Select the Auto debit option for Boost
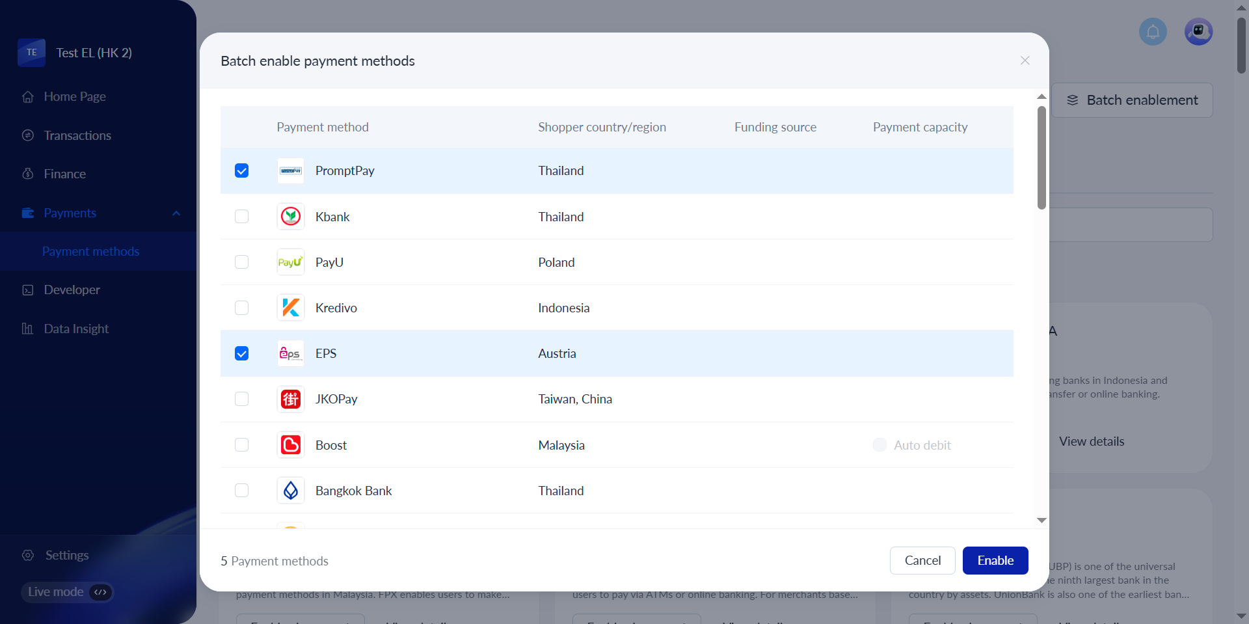Screen dimensions: 1249x624 coord(880,445)
